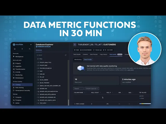
Task: Click the FIRST_NAME column row
Action: [x=112, y=104]
